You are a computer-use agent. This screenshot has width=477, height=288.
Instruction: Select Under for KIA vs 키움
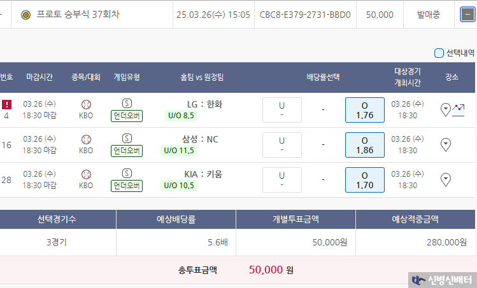[282, 180]
